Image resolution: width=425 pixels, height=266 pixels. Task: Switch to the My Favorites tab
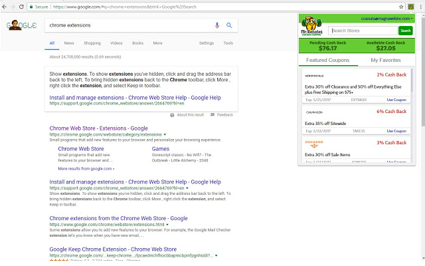pos(386,61)
